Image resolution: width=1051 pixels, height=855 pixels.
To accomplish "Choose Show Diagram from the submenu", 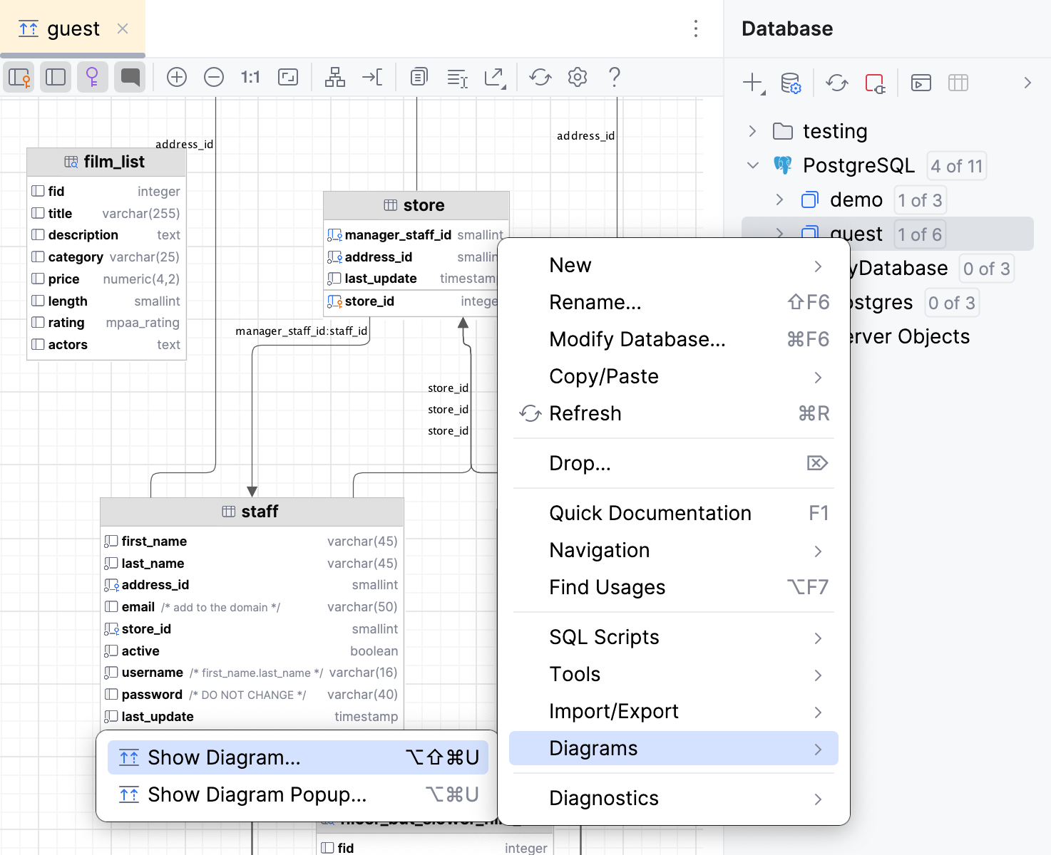I will pyautogui.click(x=223, y=757).
